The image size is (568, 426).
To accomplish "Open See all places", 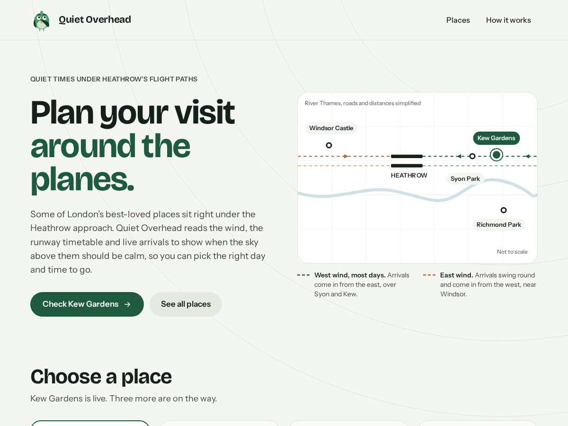I will point(186,304).
